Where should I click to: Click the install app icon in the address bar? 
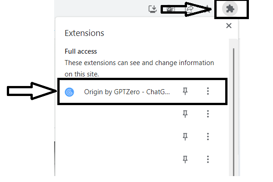click(x=152, y=9)
